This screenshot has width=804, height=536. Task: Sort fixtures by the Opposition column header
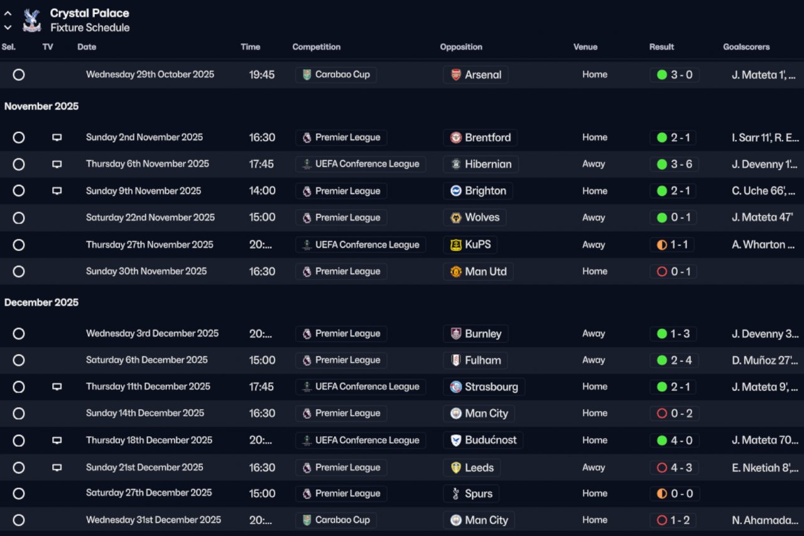tap(461, 47)
